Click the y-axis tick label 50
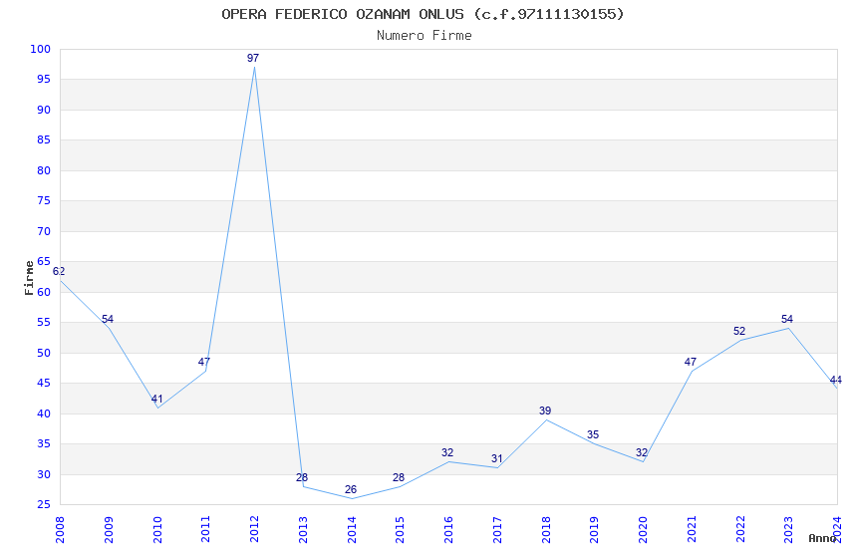 [43, 353]
